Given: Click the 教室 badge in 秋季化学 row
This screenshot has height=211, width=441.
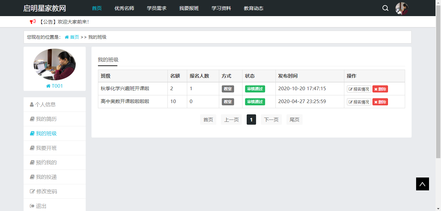Looking at the screenshot, I should (228, 89).
